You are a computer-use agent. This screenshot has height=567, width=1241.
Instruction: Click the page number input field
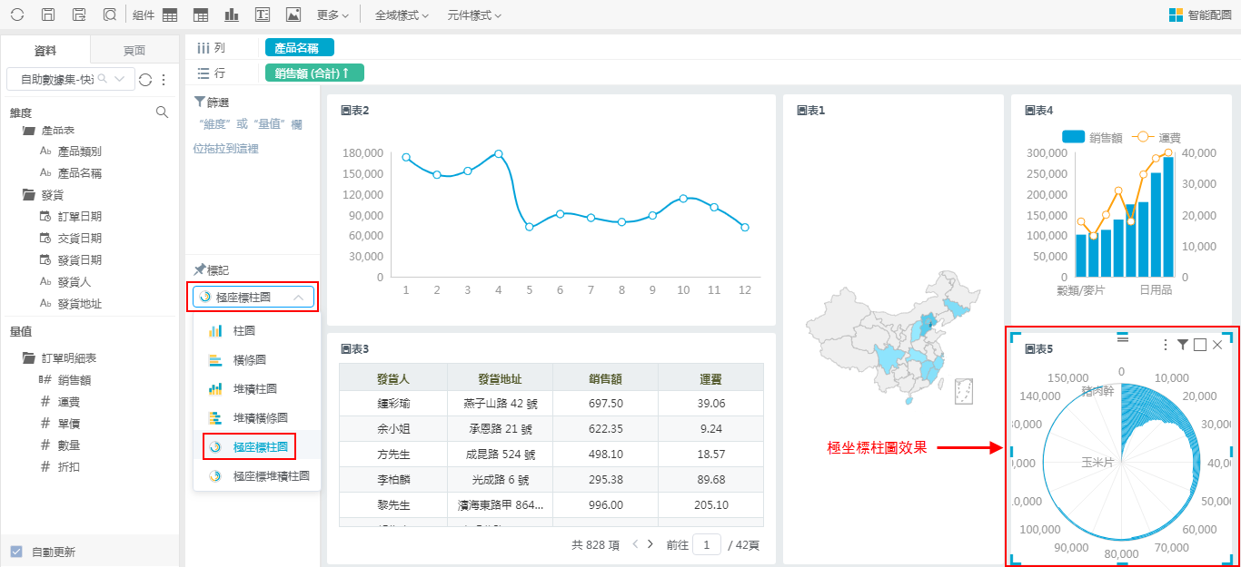click(x=706, y=544)
